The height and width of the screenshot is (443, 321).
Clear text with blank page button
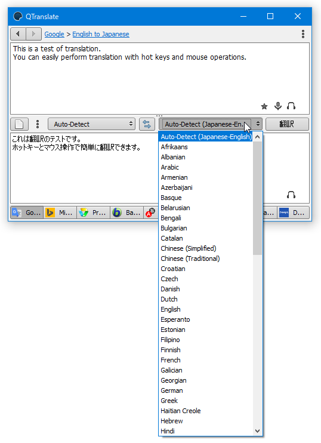(19, 124)
